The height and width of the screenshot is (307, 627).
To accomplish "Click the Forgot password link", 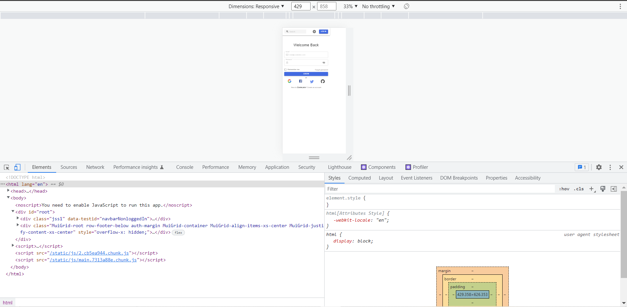I will tap(321, 69).
